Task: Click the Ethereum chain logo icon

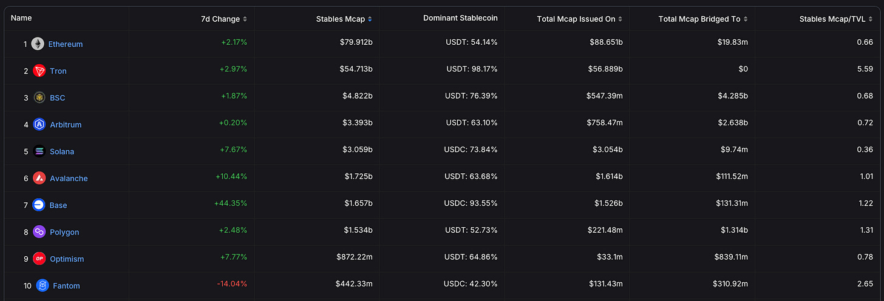Action: tap(38, 44)
